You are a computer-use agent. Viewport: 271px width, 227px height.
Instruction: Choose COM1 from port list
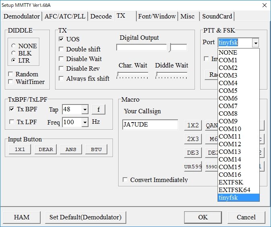click(x=238, y=60)
